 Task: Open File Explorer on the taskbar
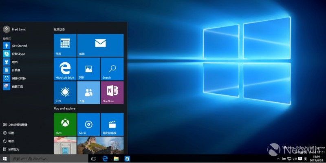point(116,159)
